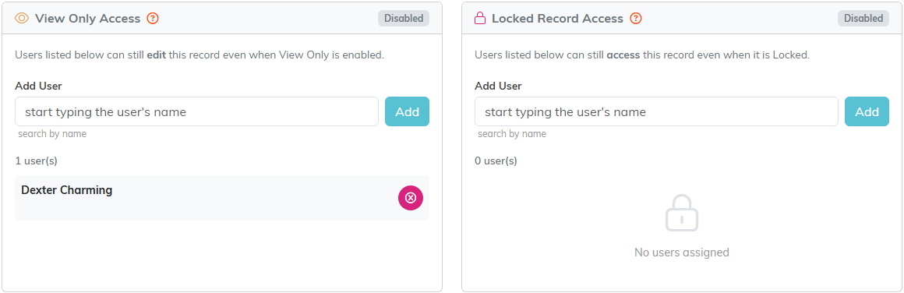Click the Locked Record Access help icon
904x293 pixels.
click(x=636, y=19)
